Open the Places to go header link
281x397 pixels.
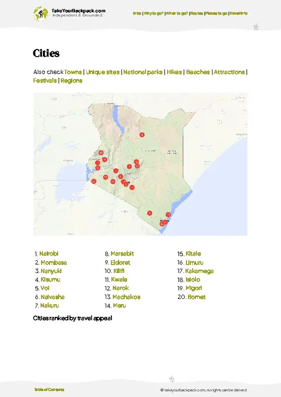point(216,13)
